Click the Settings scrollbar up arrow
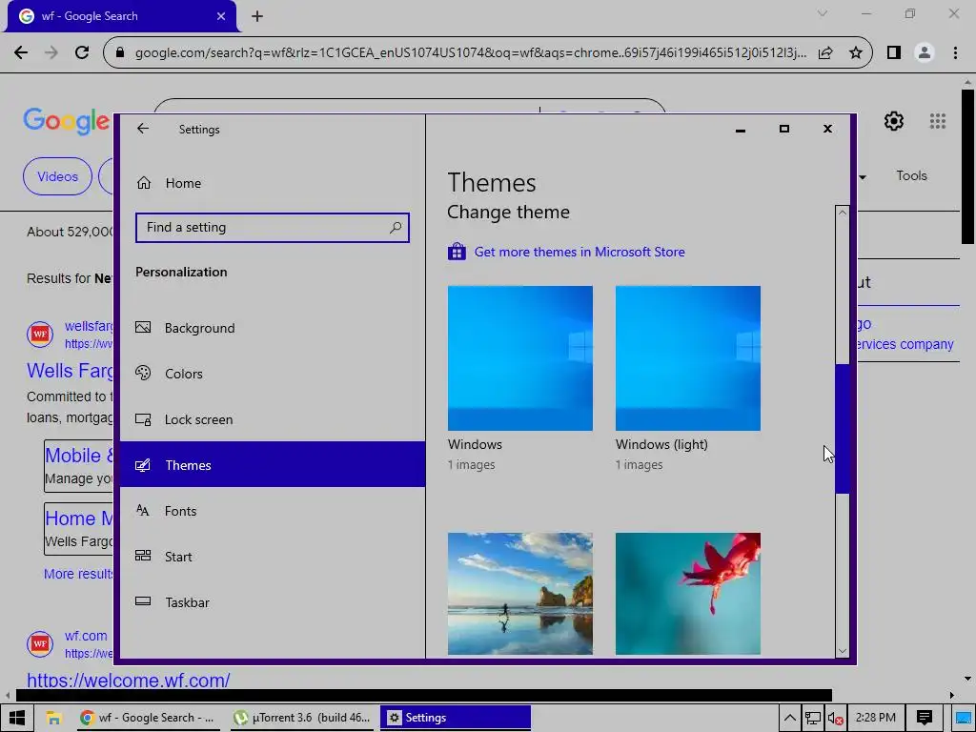 pos(843,213)
